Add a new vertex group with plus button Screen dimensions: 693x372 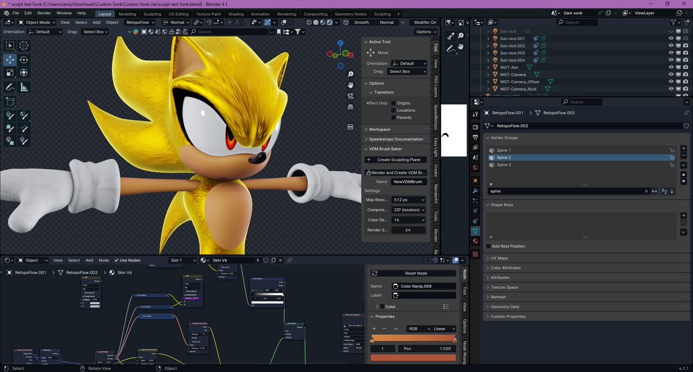click(684, 149)
